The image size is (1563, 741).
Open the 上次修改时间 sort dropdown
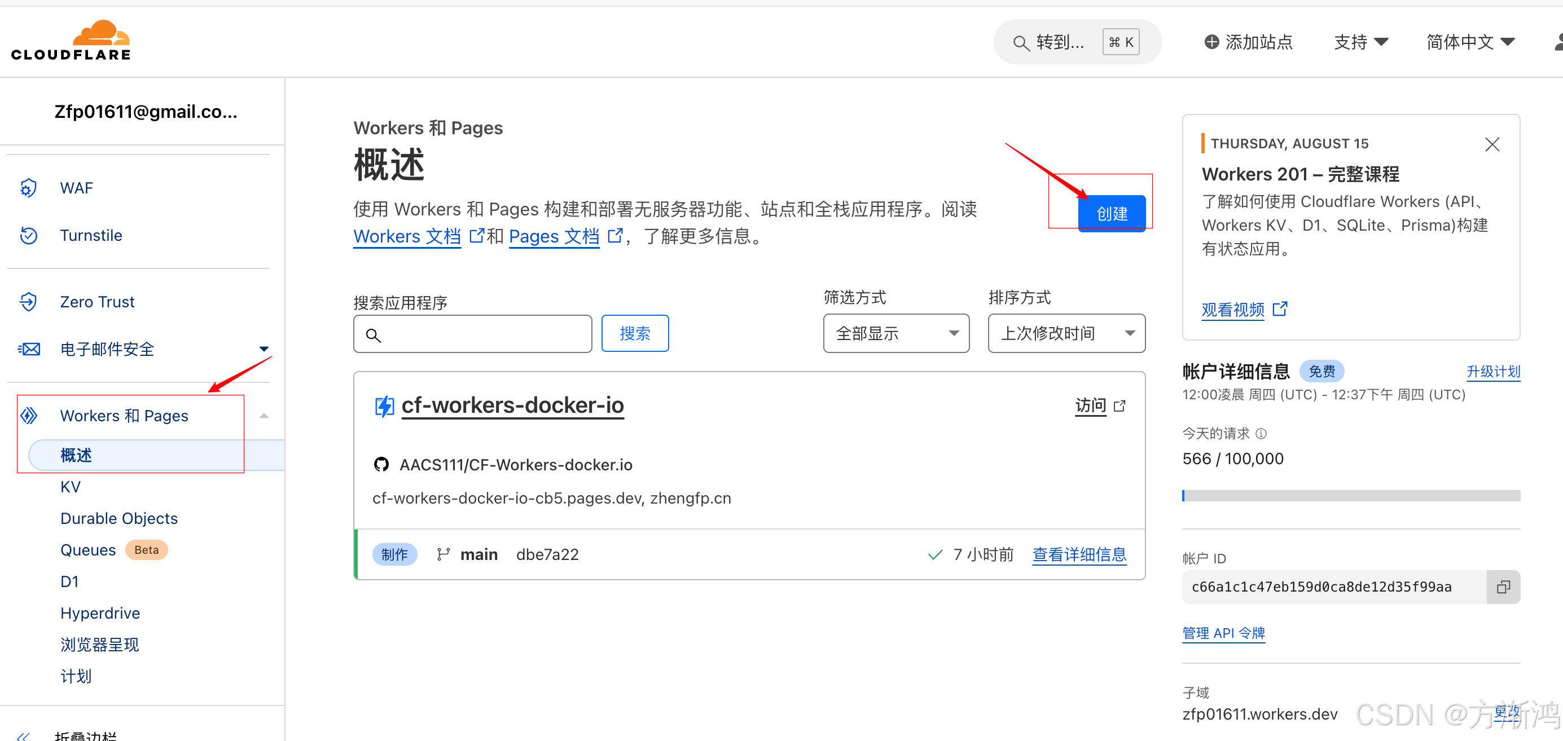coord(1066,333)
